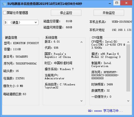This screenshot has height=117, width=134.
Task: Maximize the 5U电脑基本信息查看器 window
Action: [117, 3]
